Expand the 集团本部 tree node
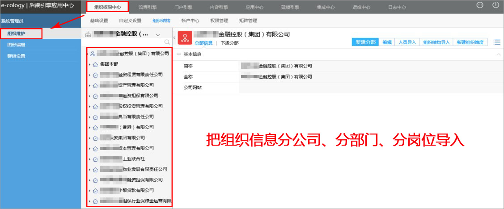504x209 pixels. pos(89,64)
